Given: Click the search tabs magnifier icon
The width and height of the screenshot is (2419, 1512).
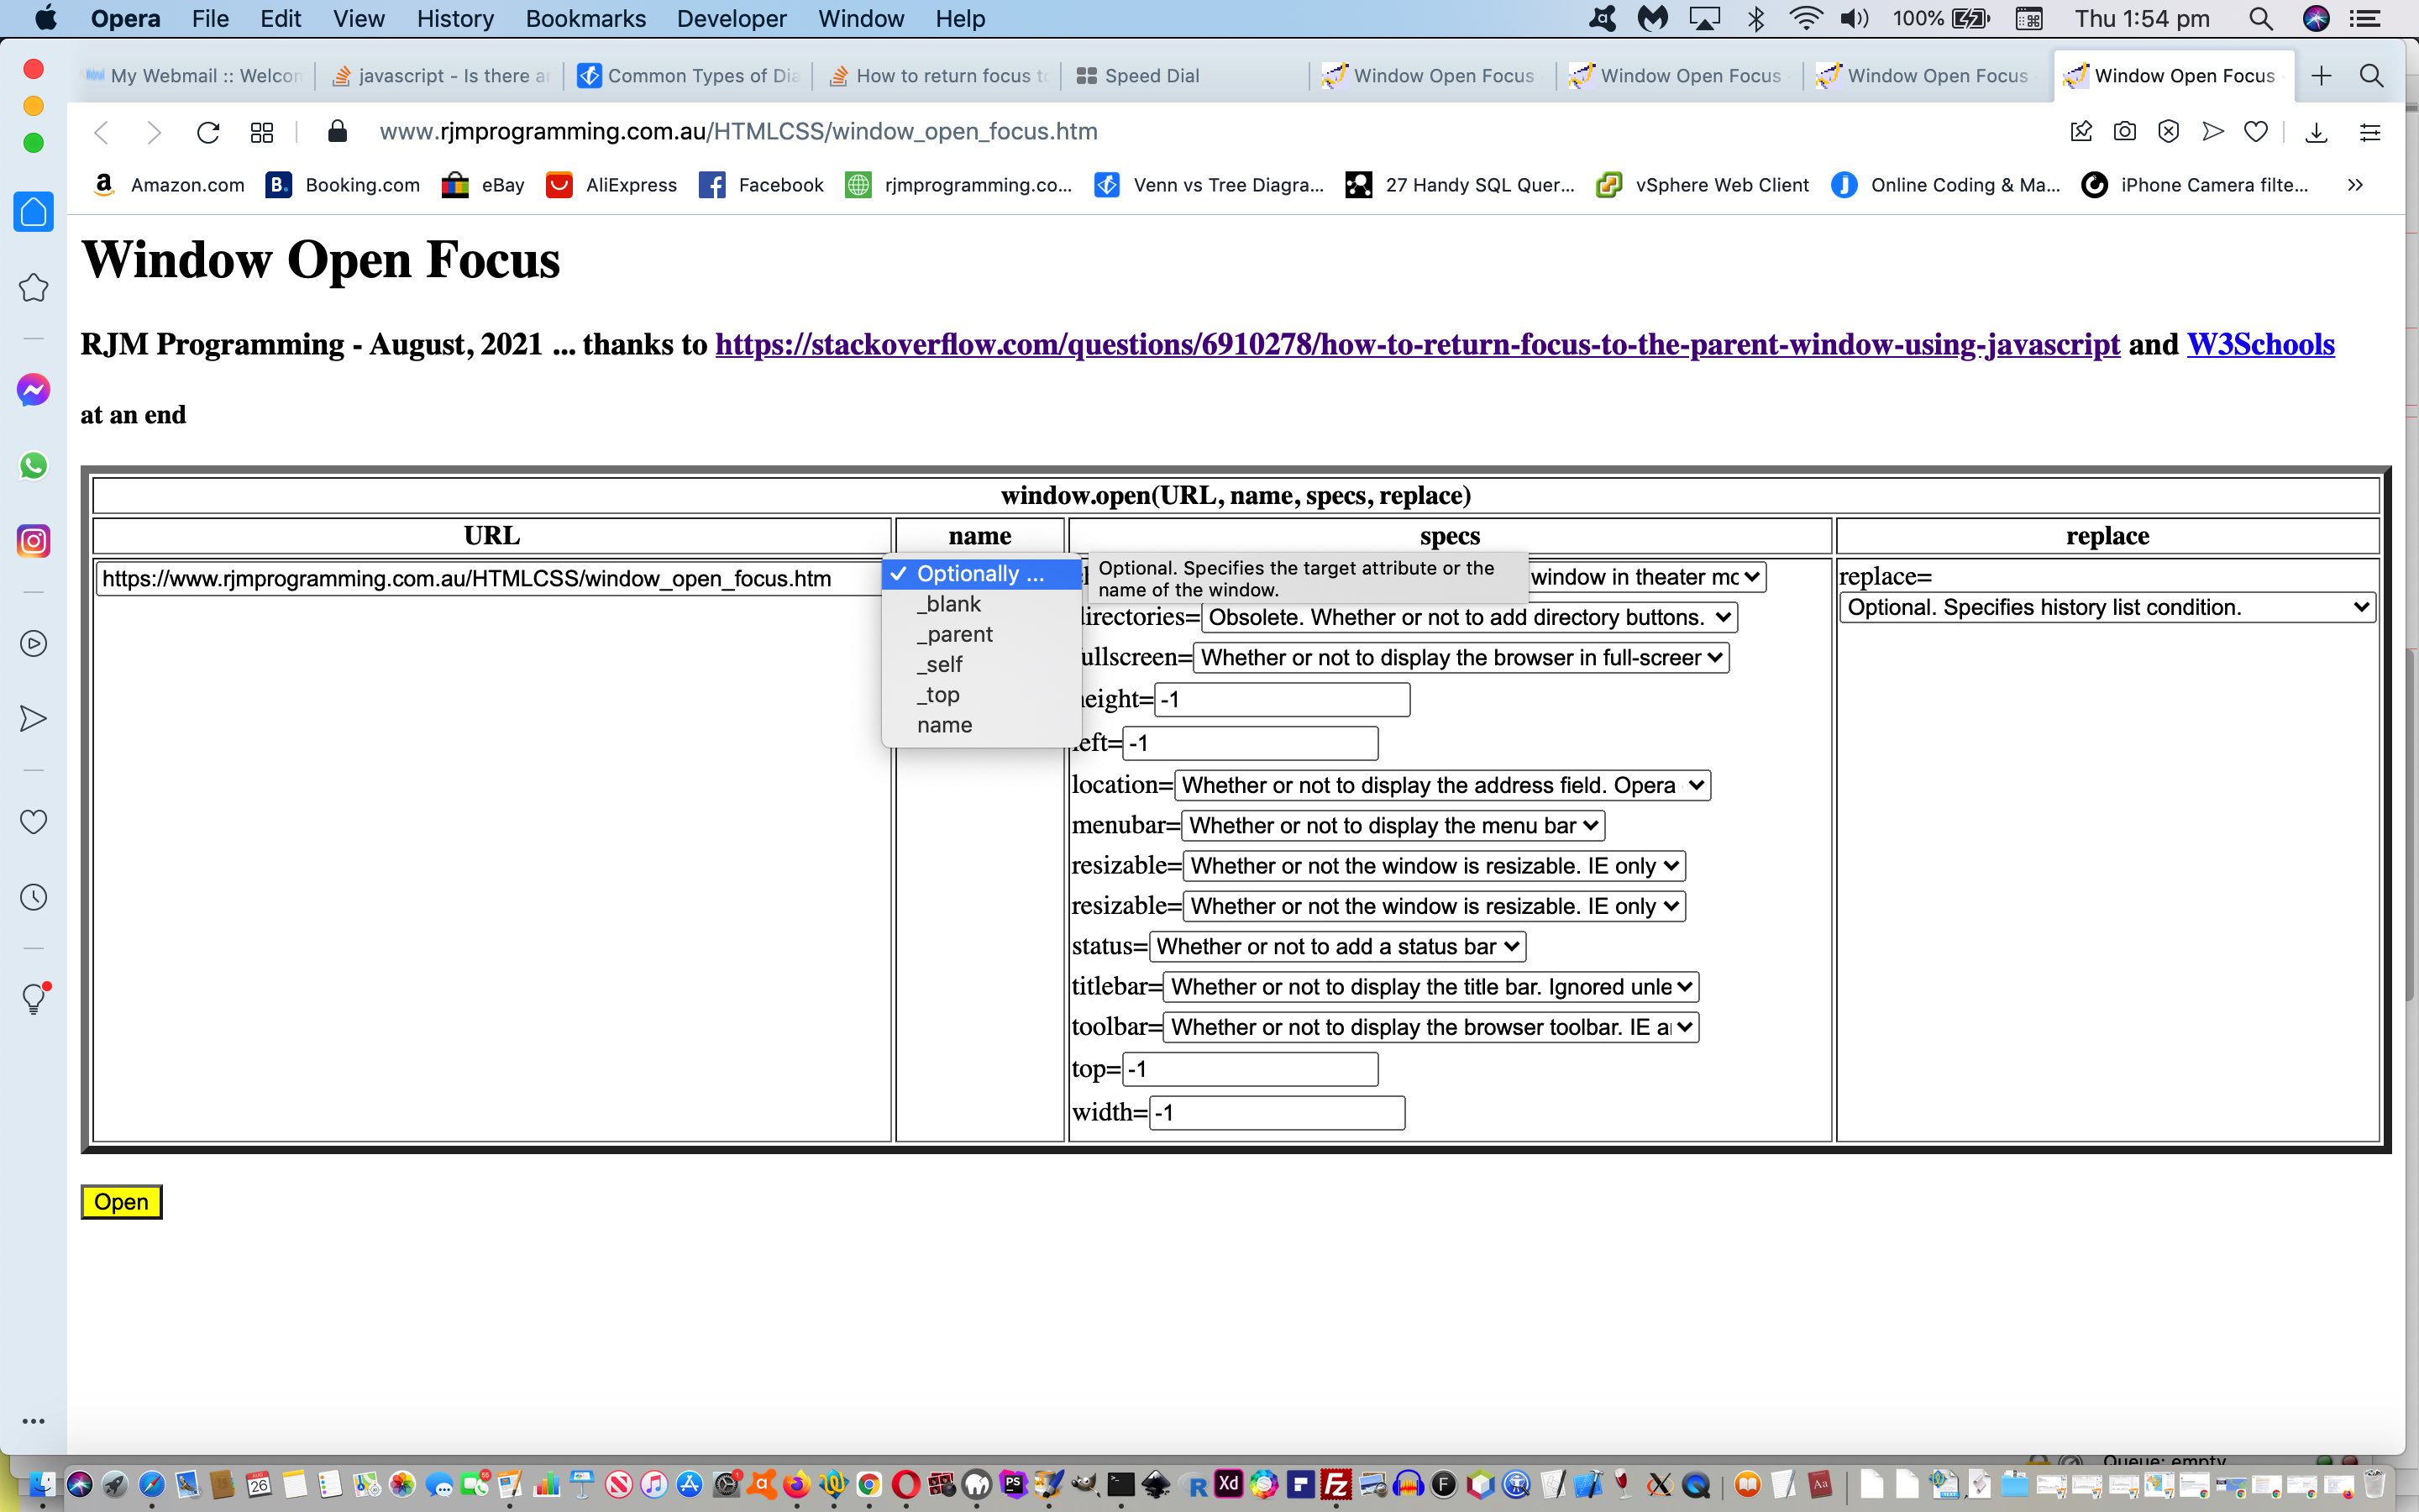Looking at the screenshot, I should (2371, 75).
